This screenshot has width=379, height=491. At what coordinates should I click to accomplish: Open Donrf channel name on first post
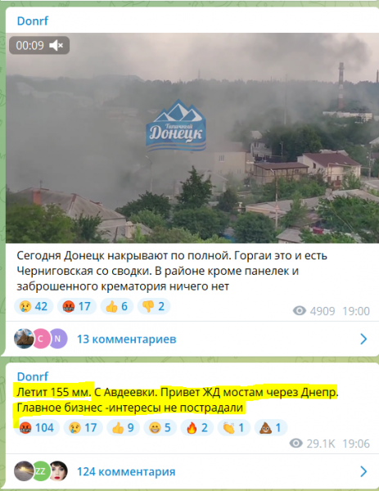coord(33,21)
